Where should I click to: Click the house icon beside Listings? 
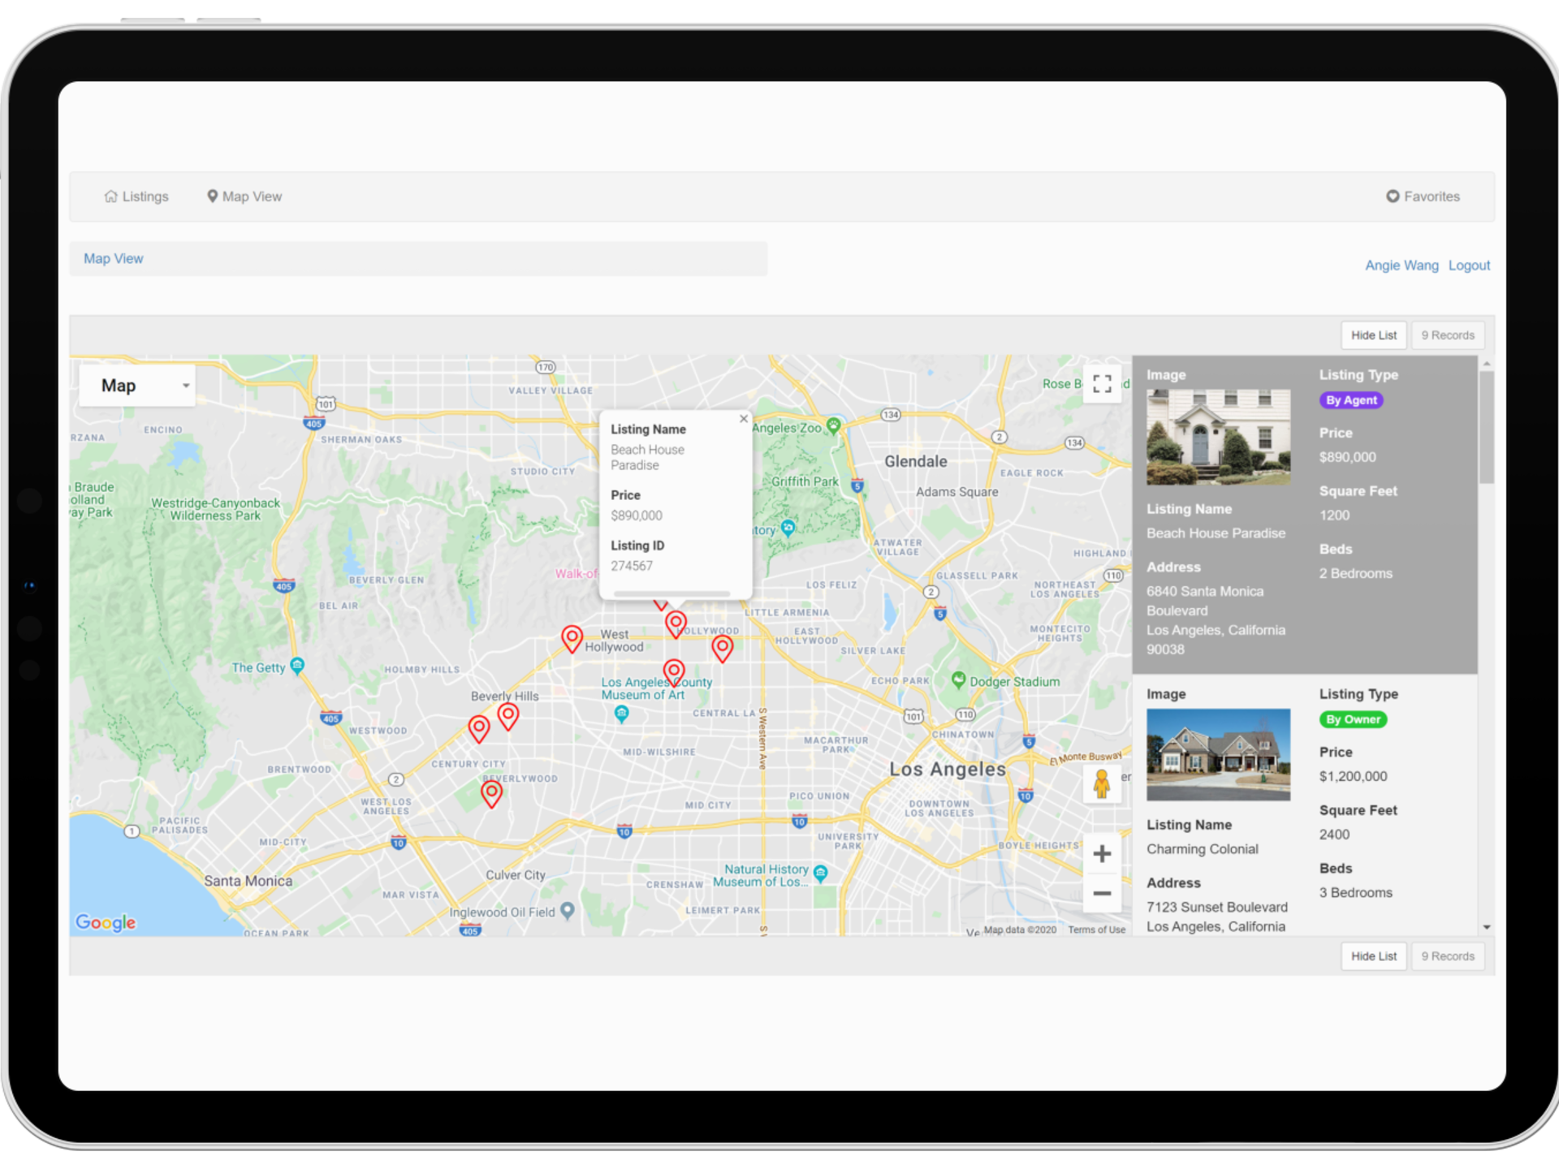(x=110, y=196)
